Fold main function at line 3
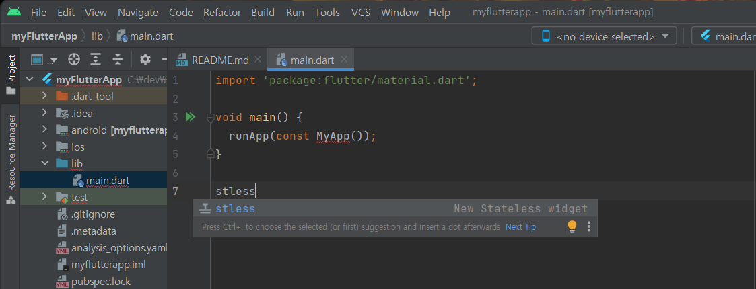 (x=210, y=117)
